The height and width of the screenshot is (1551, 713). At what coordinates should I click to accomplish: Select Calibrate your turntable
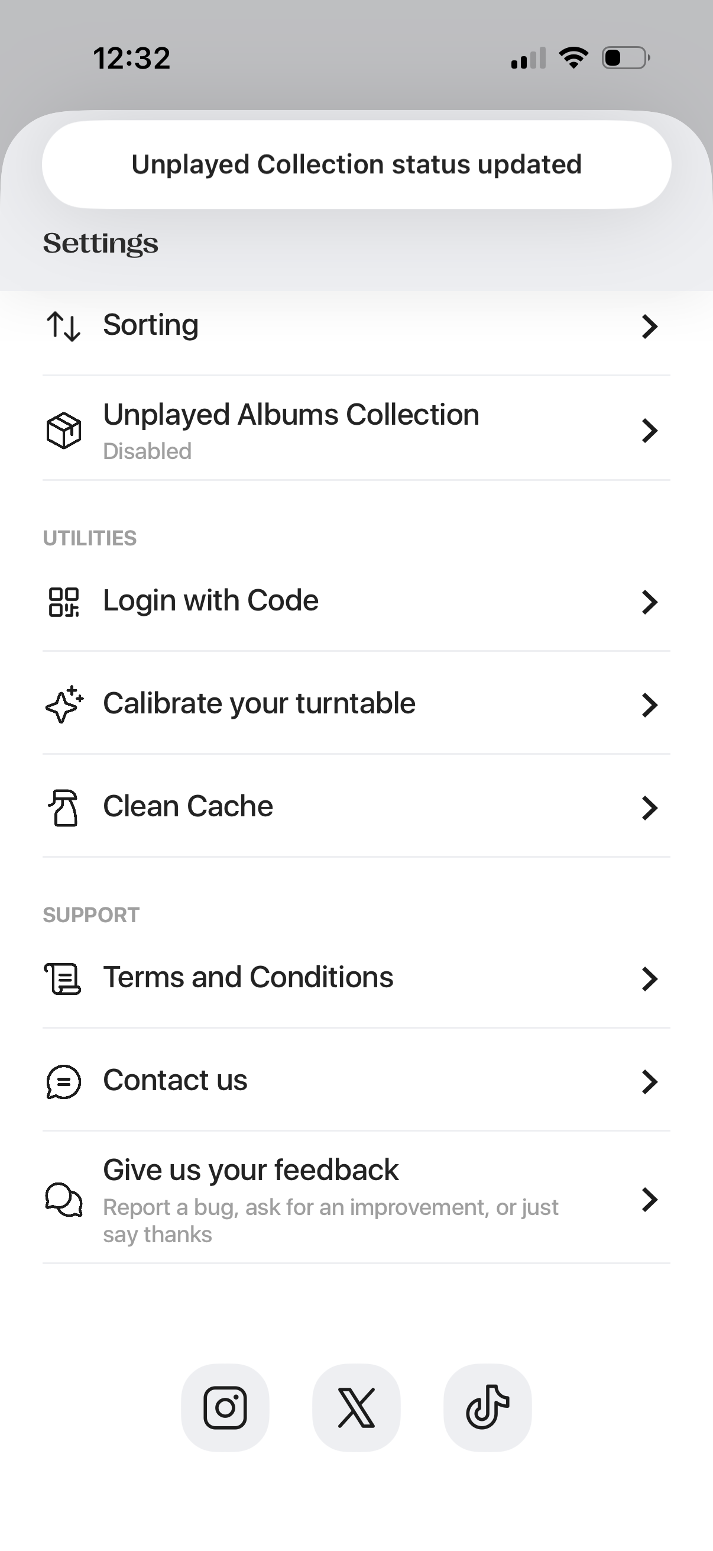coord(260,704)
